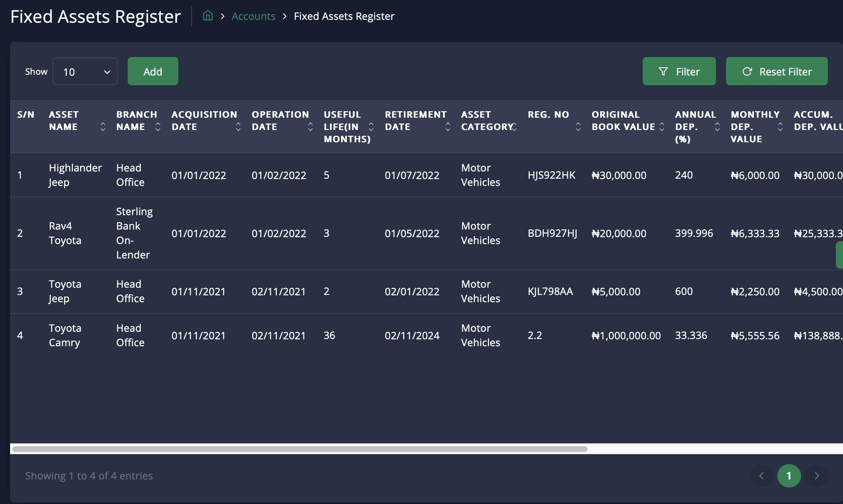Sort by Acquisition Date column arrows
Viewport: 843px width, 504px height.
[x=238, y=127]
